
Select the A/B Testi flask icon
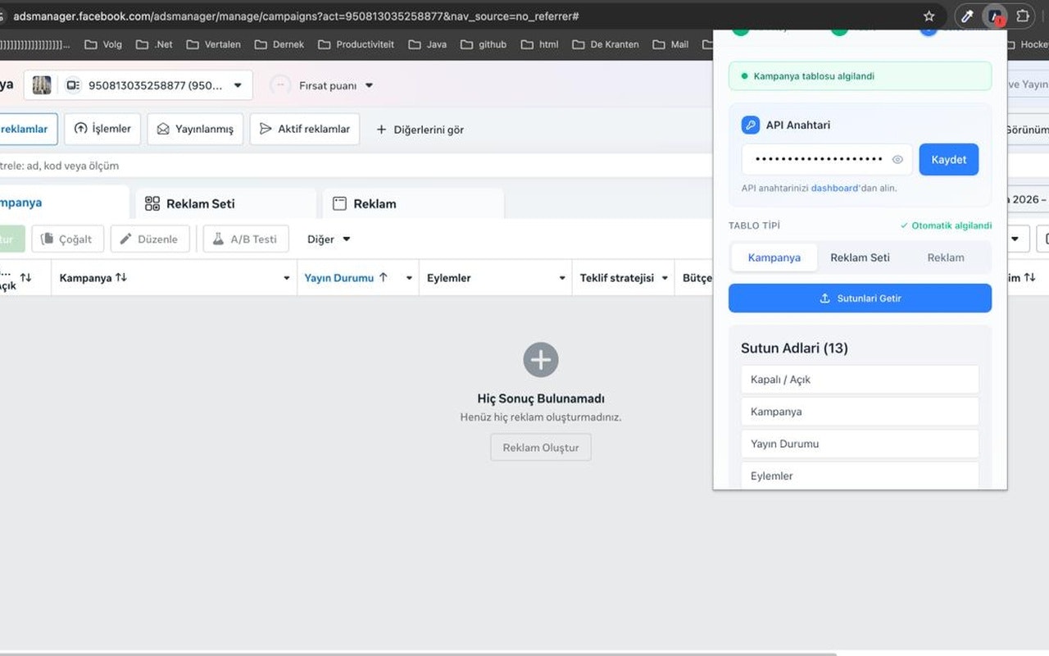[x=218, y=239]
